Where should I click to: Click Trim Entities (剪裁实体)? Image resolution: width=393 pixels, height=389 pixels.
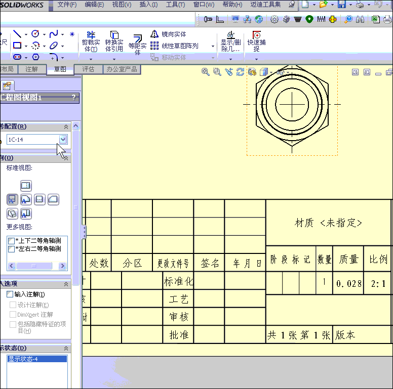[x=91, y=41]
